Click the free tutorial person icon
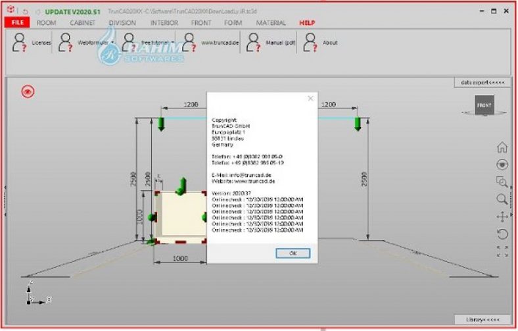The width and height of the screenshot is (518, 331). coord(129,42)
